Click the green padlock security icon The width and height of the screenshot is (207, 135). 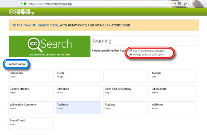25,4
